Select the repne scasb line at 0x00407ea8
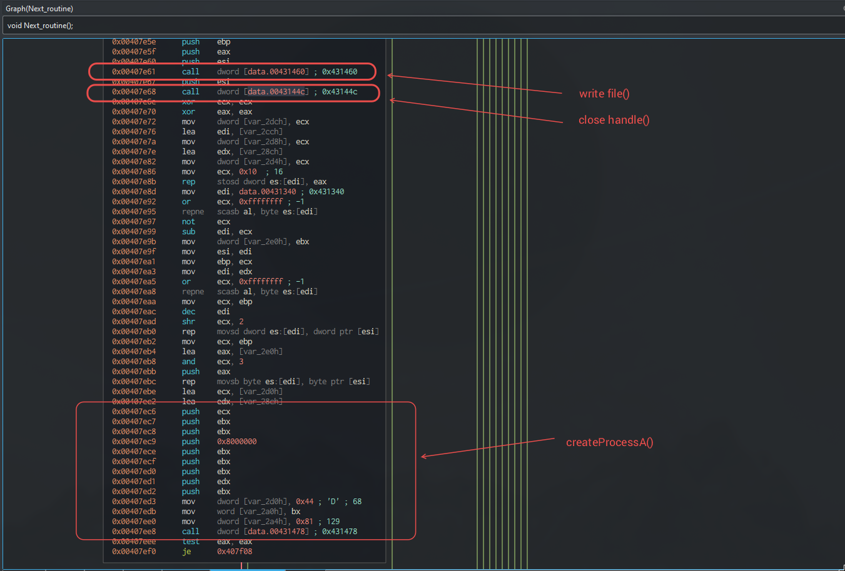This screenshot has height=571, width=845. (215, 292)
